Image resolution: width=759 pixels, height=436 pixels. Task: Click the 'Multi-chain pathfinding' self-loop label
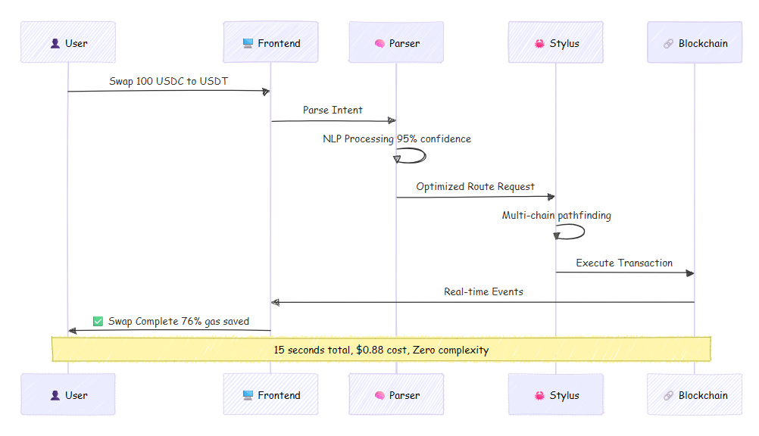[x=556, y=216]
